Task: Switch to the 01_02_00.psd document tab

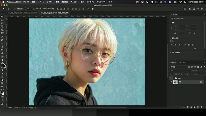Action: 23,13
